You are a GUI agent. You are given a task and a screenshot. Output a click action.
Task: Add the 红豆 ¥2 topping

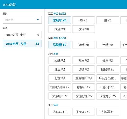pyautogui.click(x=60, y=69)
